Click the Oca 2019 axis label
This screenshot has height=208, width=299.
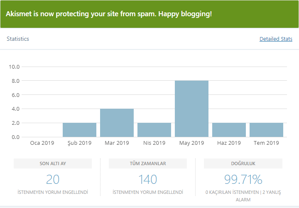pyautogui.click(x=42, y=143)
